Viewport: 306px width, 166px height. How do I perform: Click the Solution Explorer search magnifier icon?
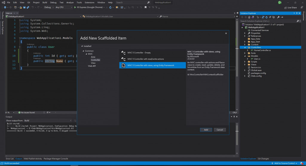point(298,21)
